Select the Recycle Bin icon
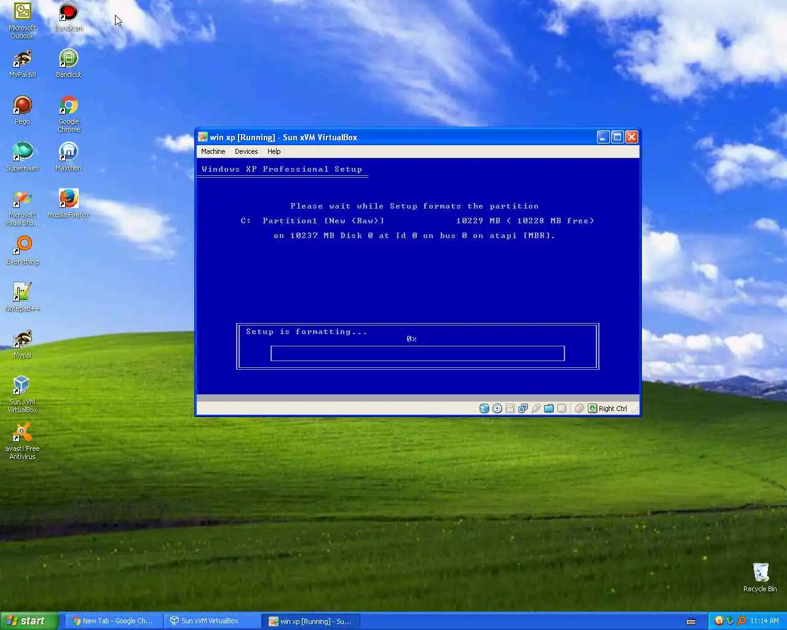The width and height of the screenshot is (787, 630). tap(760, 578)
